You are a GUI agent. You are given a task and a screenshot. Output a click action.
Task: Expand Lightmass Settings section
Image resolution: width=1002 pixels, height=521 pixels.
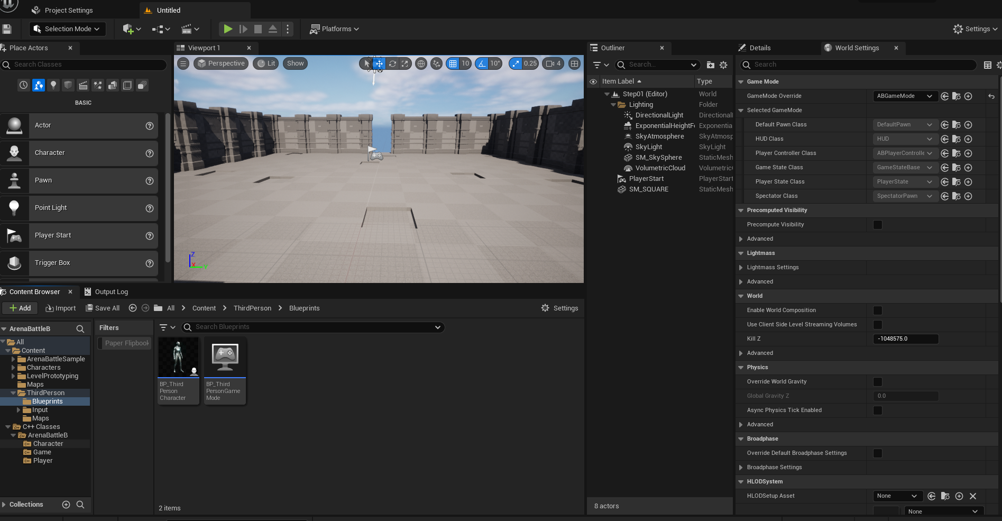[x=741, y=268]
